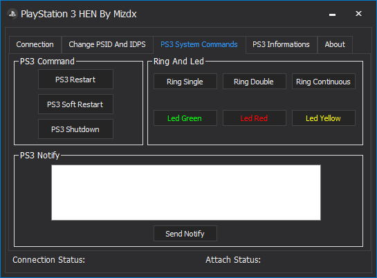Image resolution: width=377 pixels, height=278 pixels.
Task: Click the Ring Single button
Action: point(185,82)
